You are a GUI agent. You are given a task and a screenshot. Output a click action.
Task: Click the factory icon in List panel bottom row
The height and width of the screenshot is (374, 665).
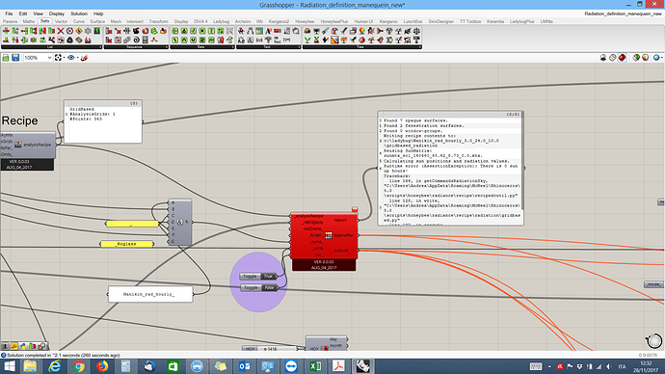coord(88,40)
